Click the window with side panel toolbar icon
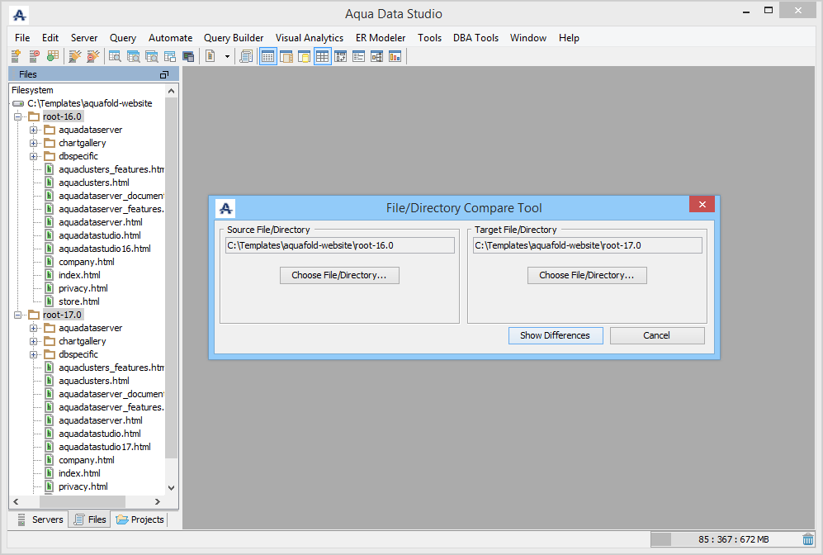This screenshot has height=555, width=823. 286,56
